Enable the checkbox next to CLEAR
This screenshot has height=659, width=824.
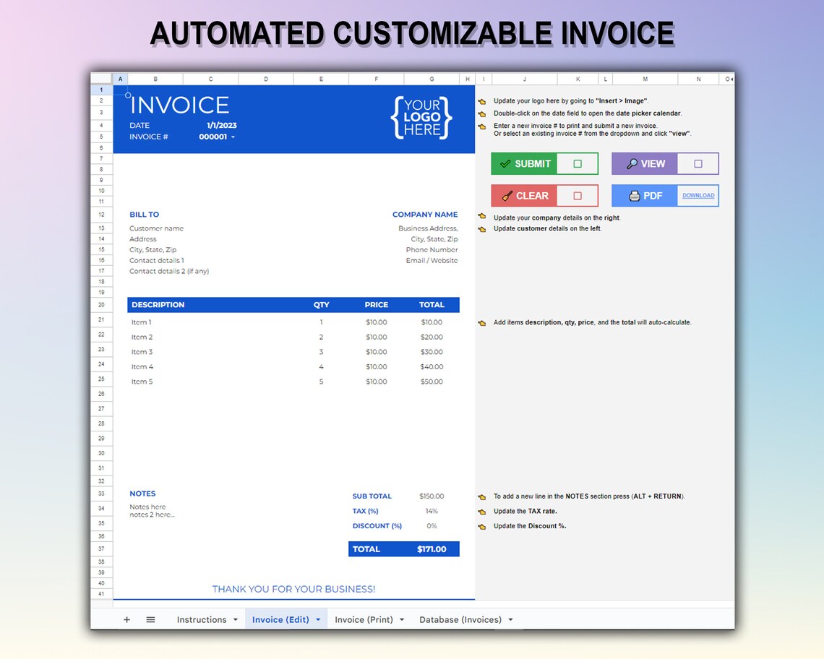coord(578,195)
